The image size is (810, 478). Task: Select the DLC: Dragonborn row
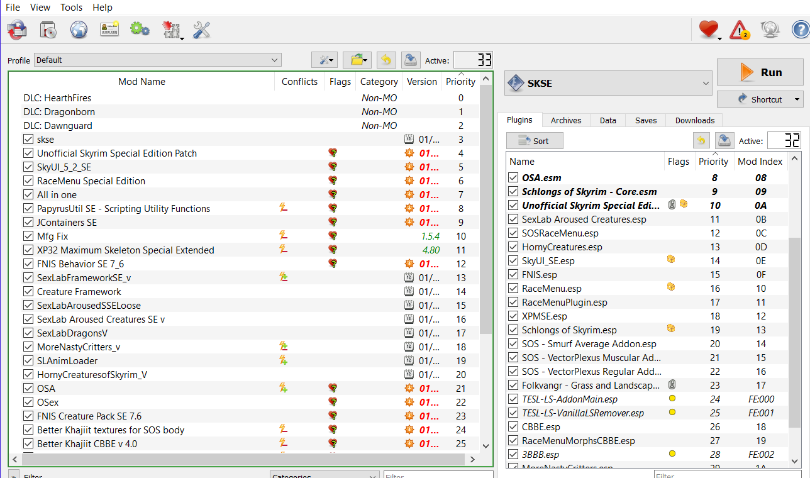point(244,112)
